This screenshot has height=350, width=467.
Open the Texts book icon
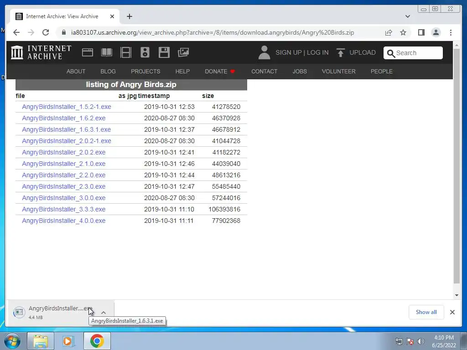[x=107, y=52]
